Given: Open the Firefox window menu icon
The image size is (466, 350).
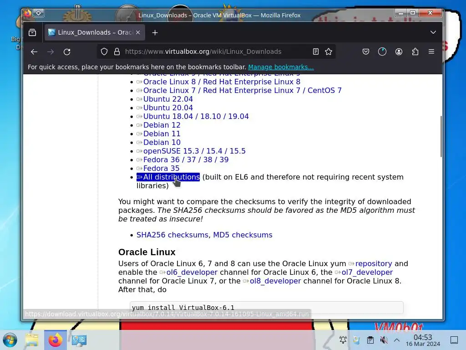Looking at the screenshot, I should 28,13.
